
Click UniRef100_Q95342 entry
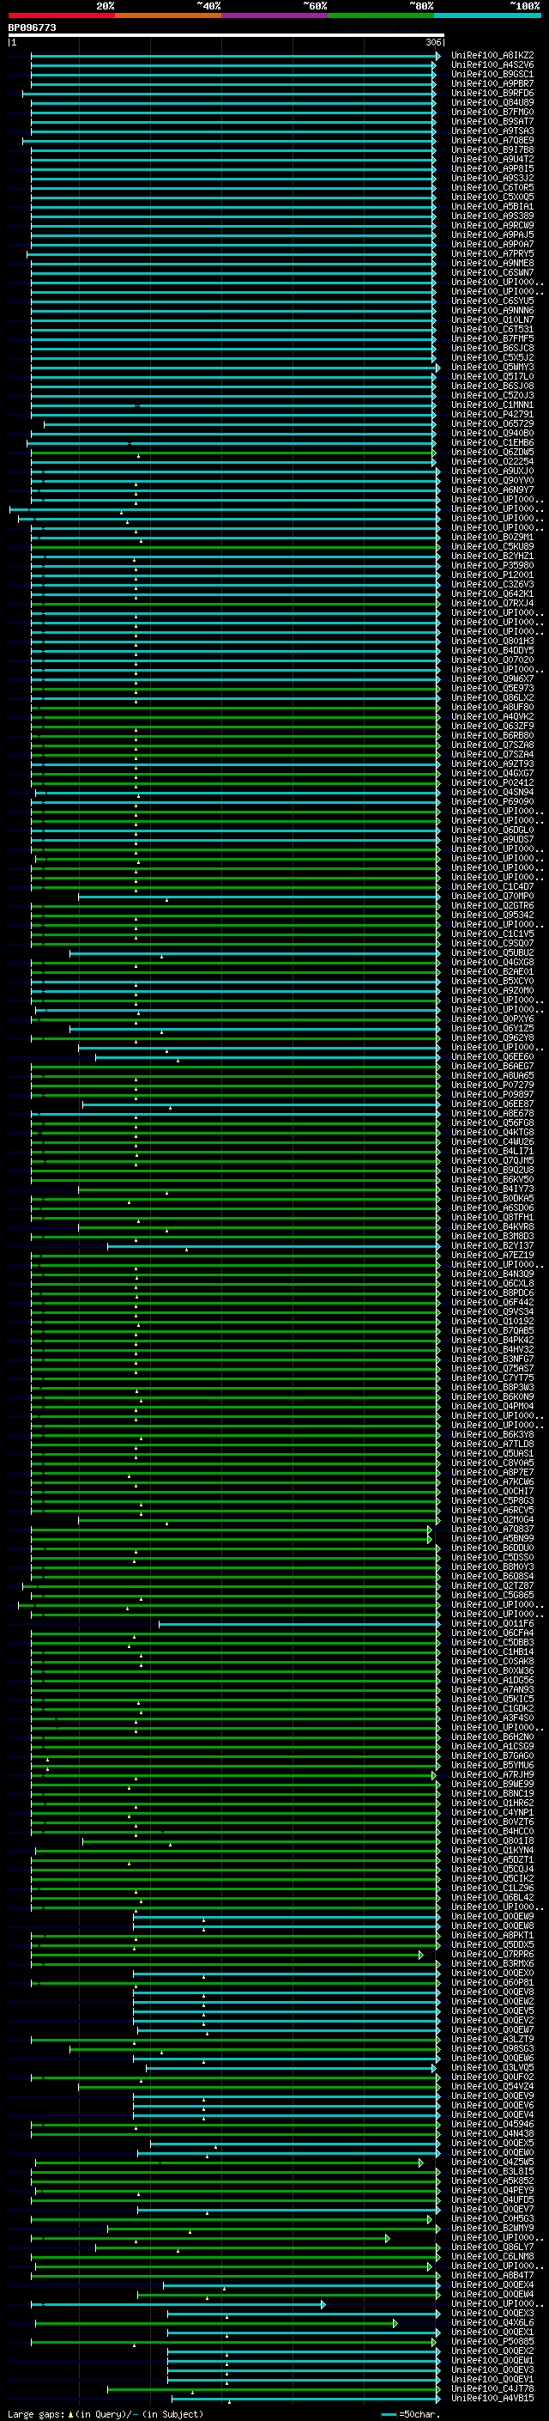[x=492, y=915]
